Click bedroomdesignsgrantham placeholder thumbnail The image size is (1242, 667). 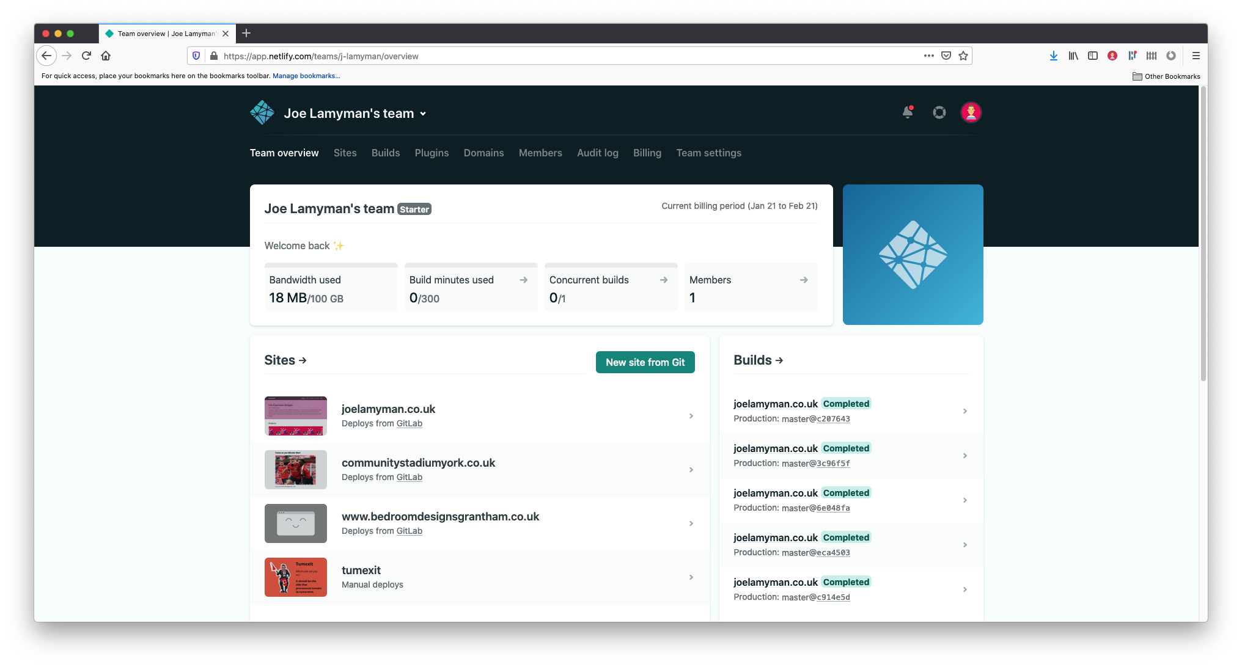[296, 523]
